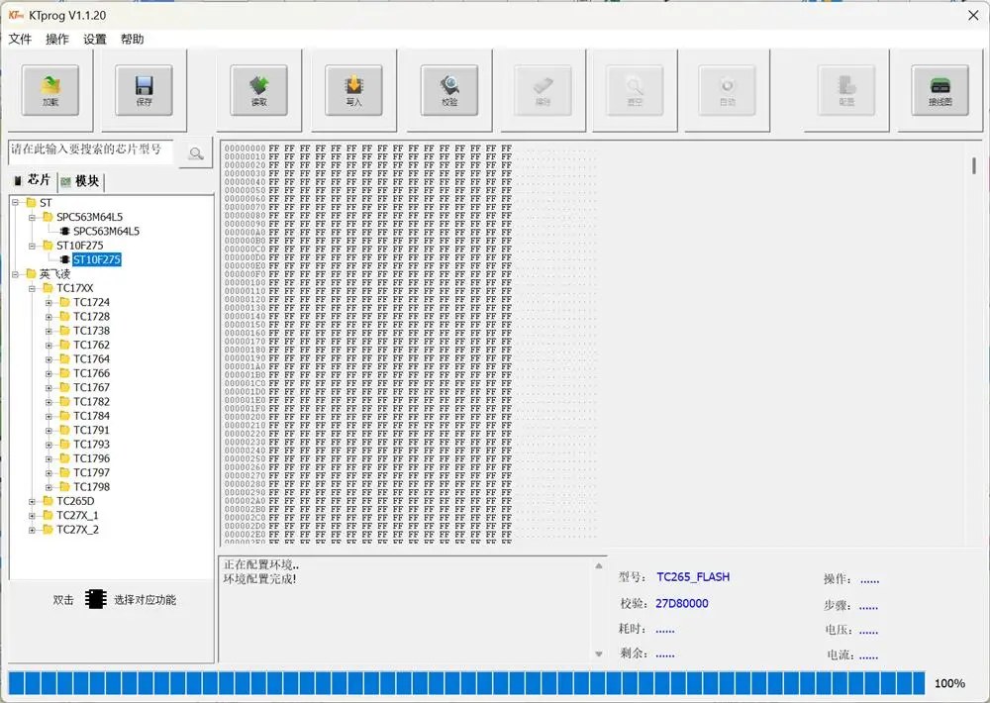Click the 100% progress label
This screenshot has height=703, width=990.
(949, 683)
